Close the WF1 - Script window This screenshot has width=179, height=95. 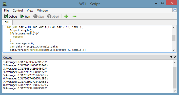coord(172,3)
